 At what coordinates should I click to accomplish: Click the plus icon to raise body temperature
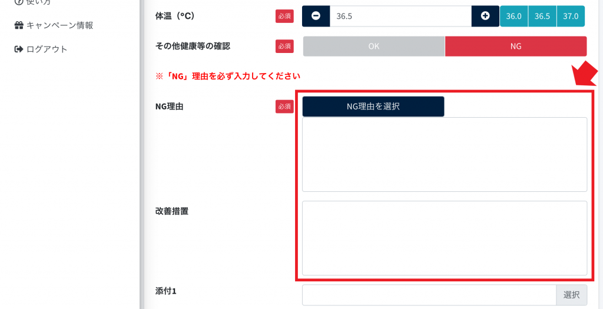[485, 16]
